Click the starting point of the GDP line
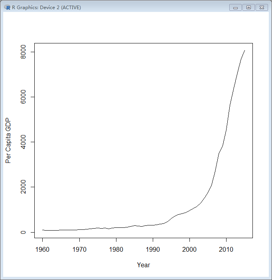The width and height of the screenshot is (272, 280). click(43, 230)
